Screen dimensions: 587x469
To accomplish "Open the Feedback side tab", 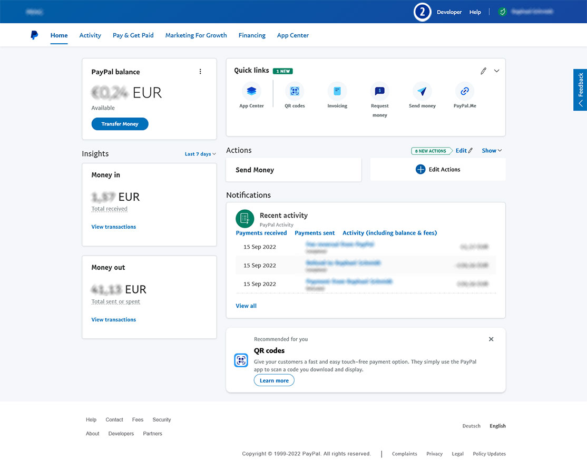I will 580,90.
